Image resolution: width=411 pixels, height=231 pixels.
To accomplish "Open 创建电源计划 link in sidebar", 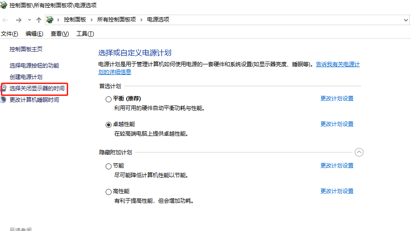I will coord(26,77).
